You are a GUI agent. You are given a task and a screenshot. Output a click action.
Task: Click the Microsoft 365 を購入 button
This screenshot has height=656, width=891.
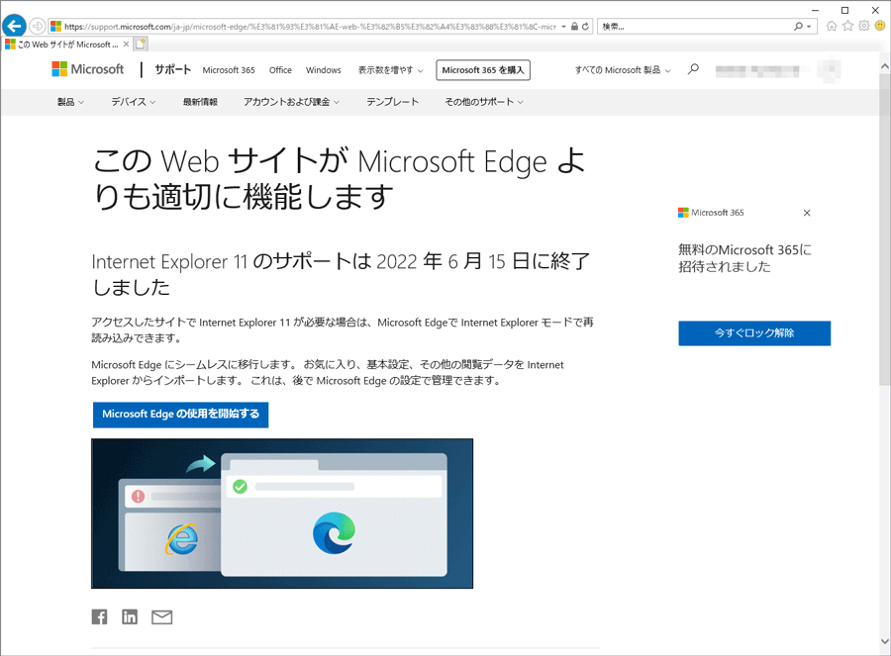(483, 70)
